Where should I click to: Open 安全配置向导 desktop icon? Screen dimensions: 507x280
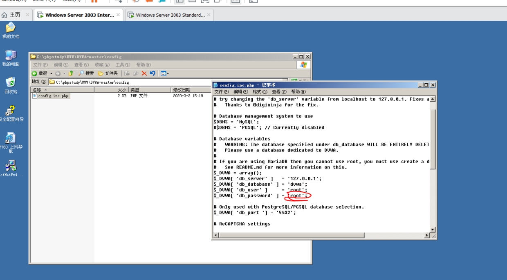11,113
